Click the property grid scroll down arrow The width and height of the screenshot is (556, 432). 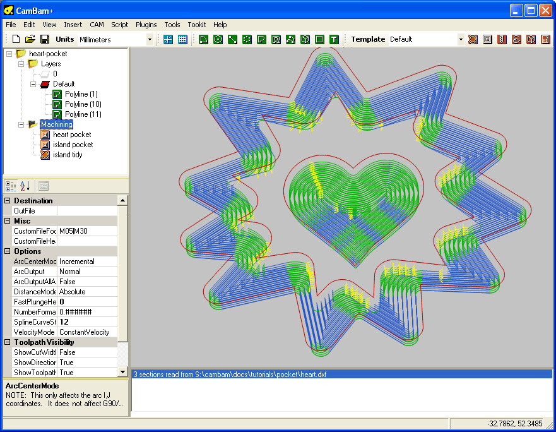pyautogui.click(x=122, y=372)
